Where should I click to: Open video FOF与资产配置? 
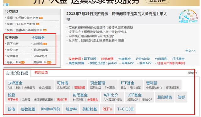(21, 24)
